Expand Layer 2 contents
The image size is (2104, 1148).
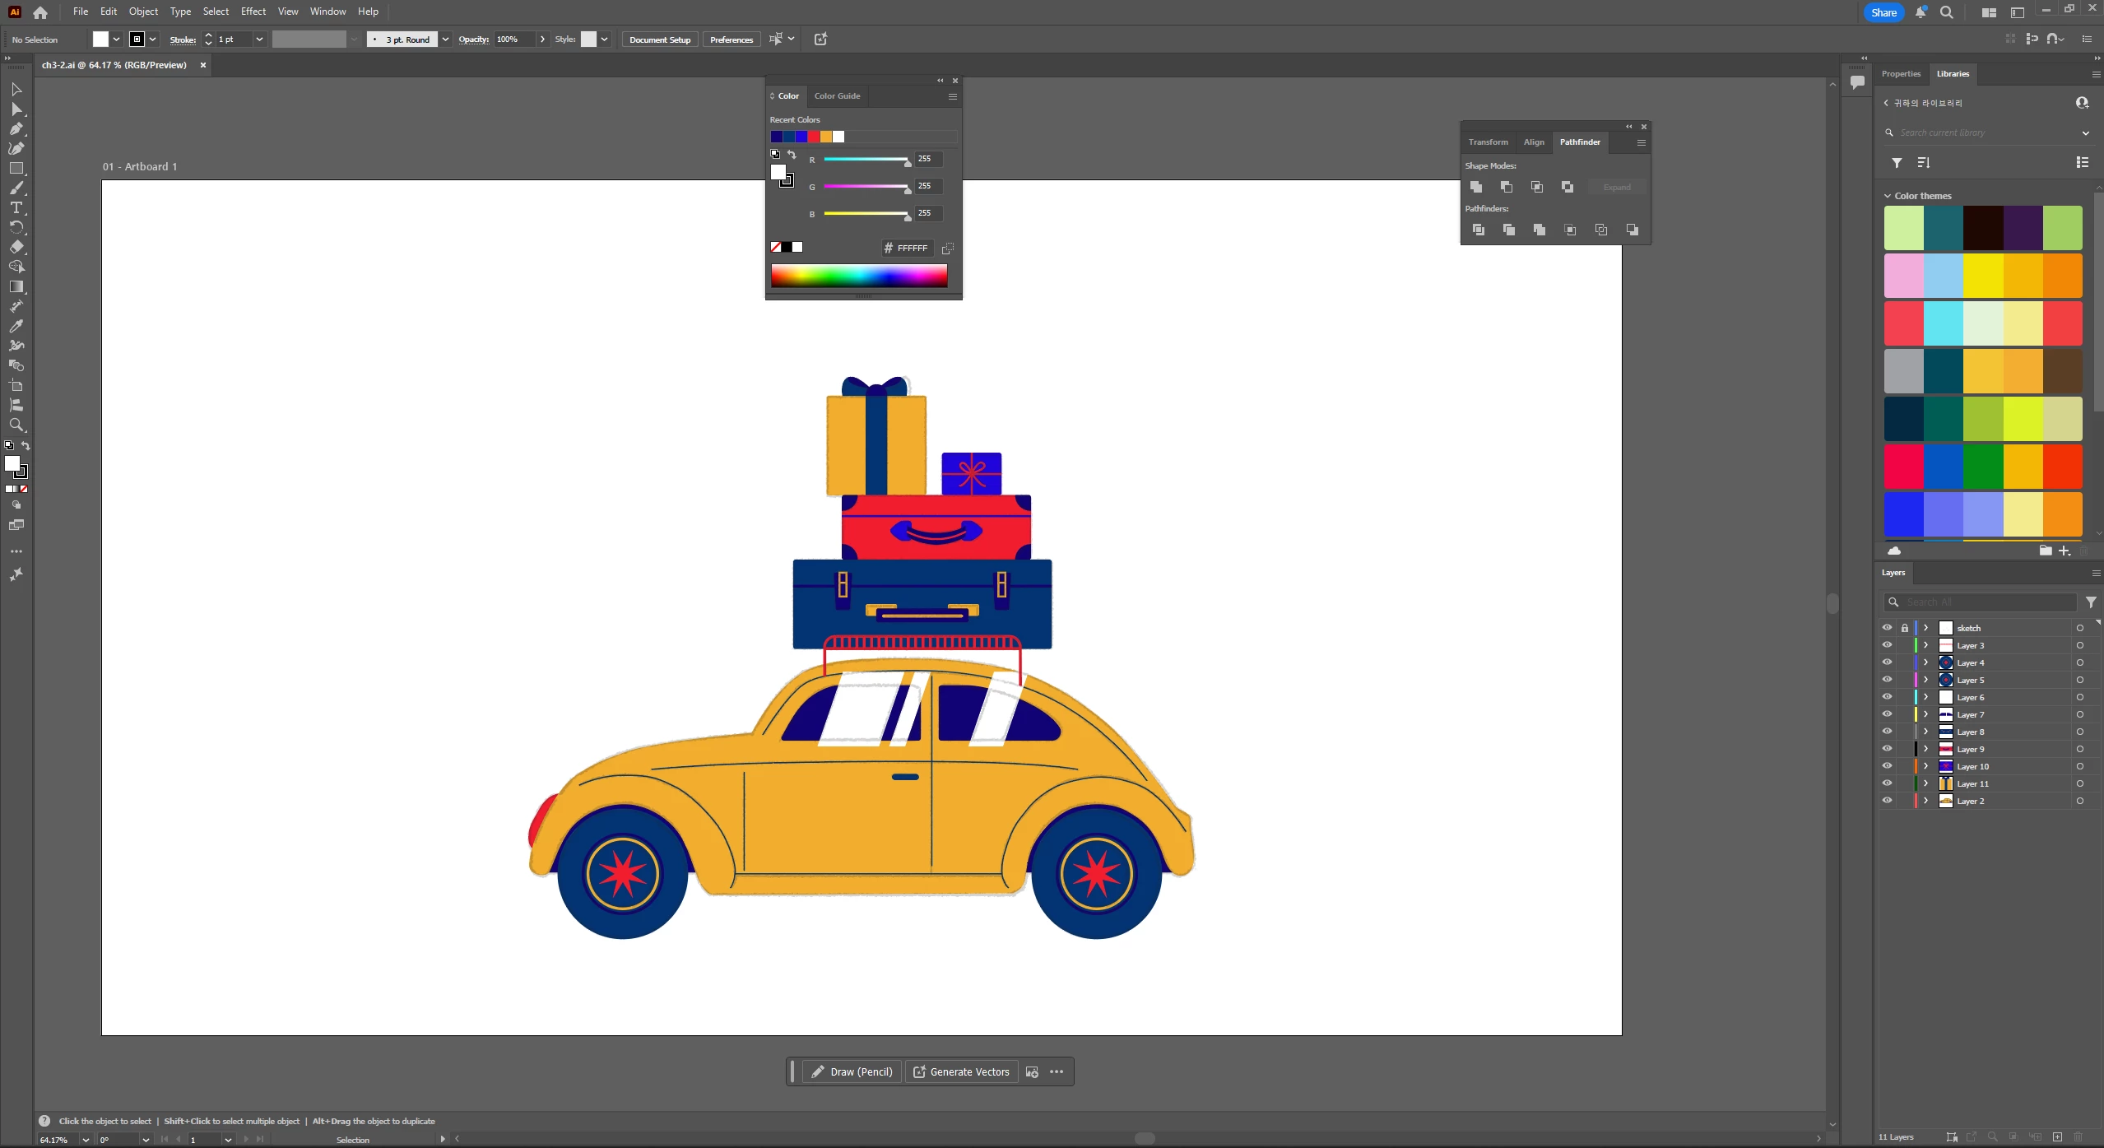[1925, 801]
